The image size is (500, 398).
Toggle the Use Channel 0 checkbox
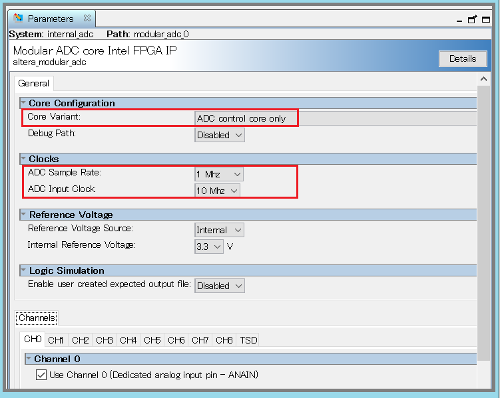pyautogui.click(x=41, y=375)
